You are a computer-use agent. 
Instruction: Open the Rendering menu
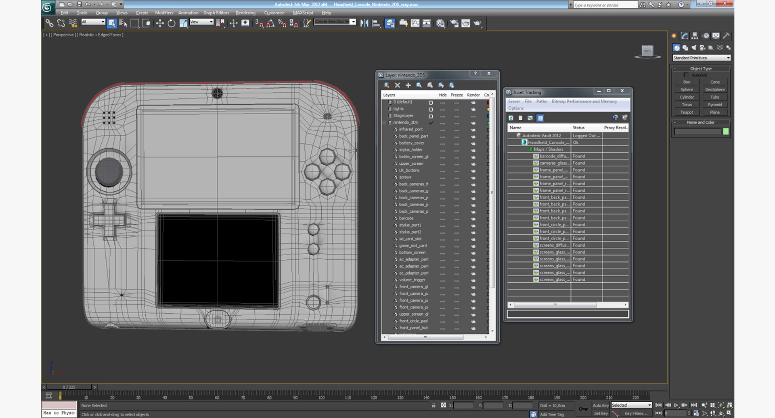pyautogui.click(x=245, y=13)
